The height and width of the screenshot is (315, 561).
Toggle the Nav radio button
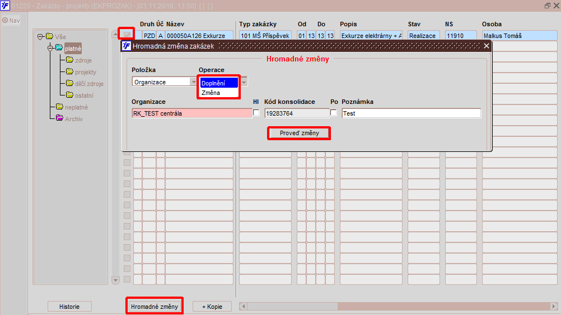[x=5, y=20]
